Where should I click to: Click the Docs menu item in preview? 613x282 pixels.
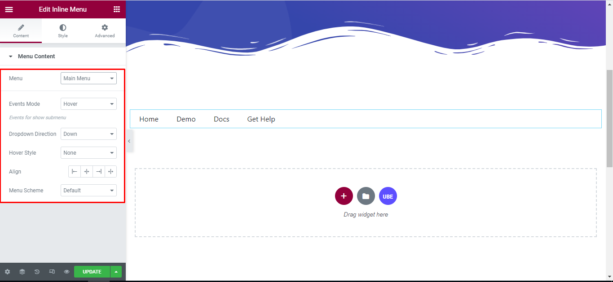click(x=221, y=119)
